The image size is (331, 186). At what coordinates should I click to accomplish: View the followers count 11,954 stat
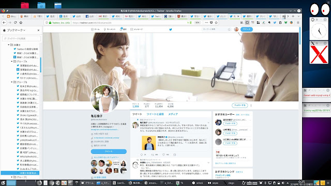(x=159, y=105)
